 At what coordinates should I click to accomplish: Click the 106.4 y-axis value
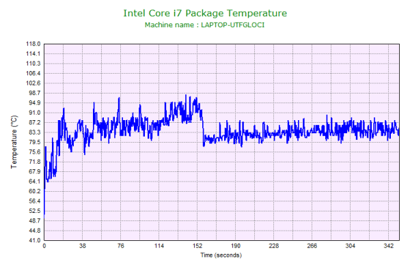coord(33,74)
